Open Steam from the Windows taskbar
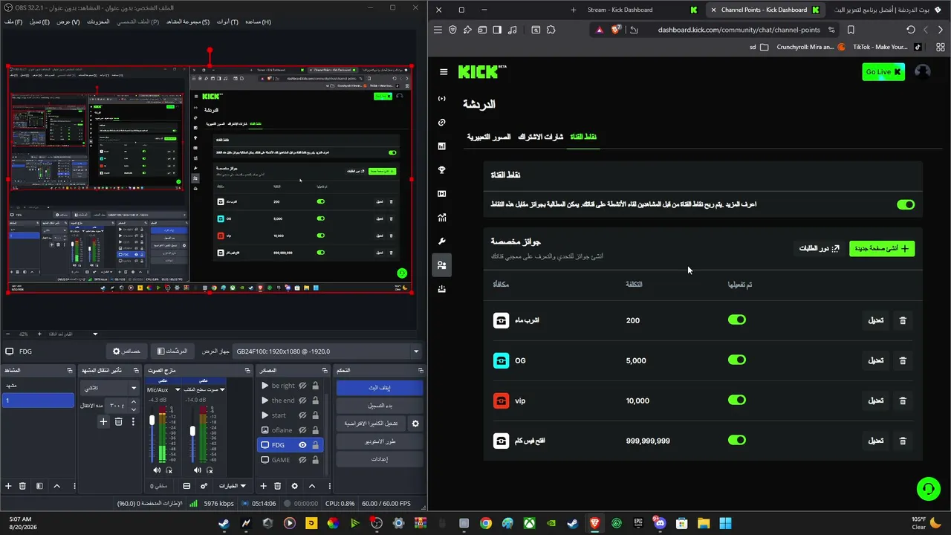The width and height of the screenshot is (951, 535). pyautogui.click(x=223, y=524)
